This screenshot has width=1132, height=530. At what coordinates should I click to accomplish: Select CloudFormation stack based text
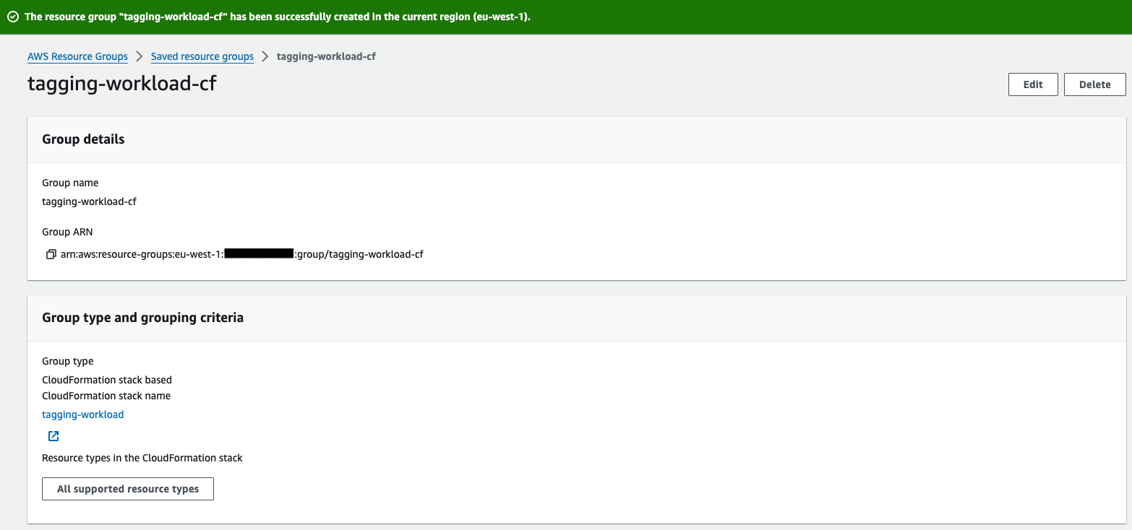click(x=107, y=380)
